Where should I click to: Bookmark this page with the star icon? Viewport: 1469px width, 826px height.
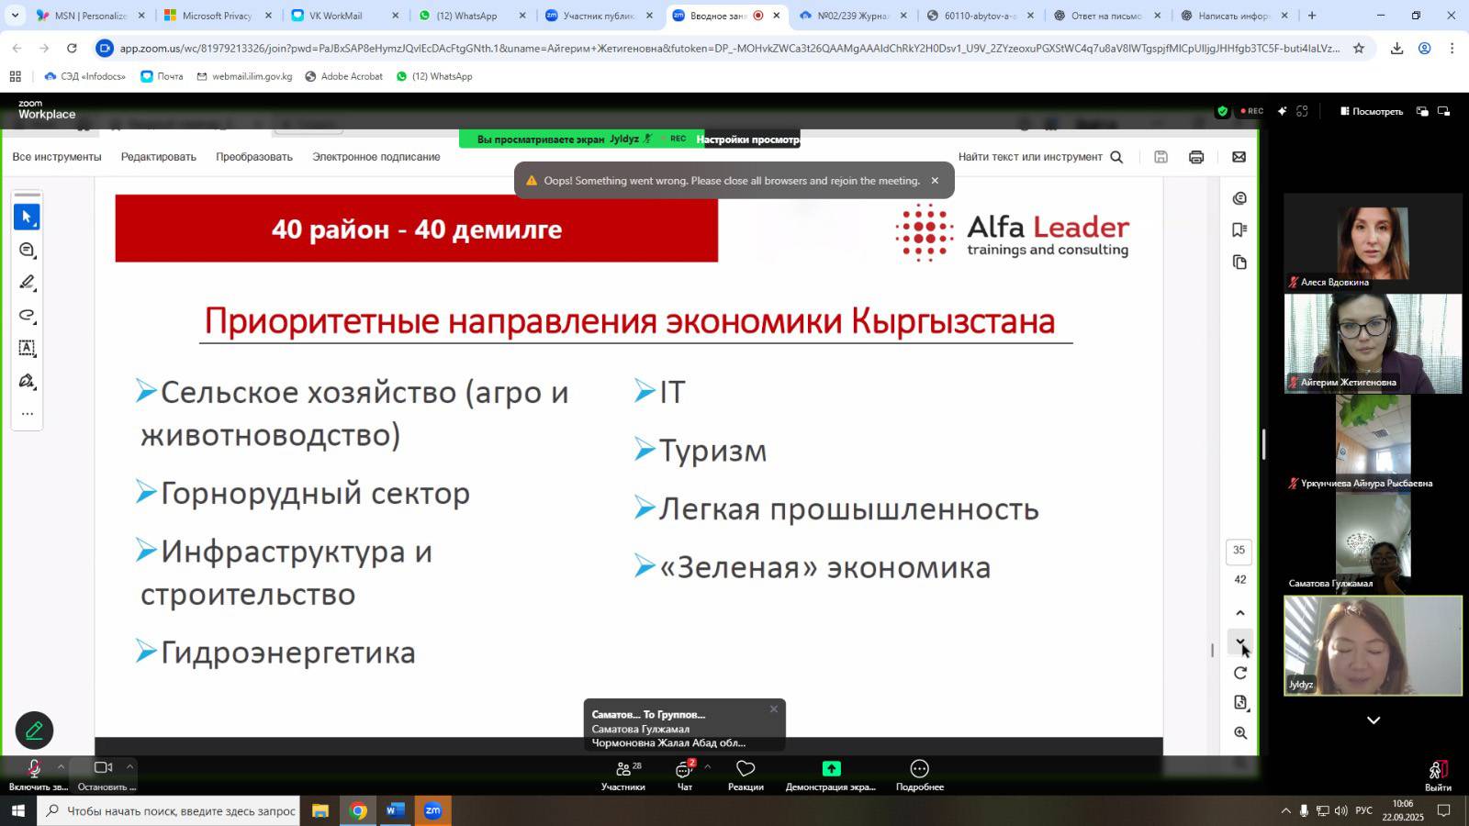click(1359, 48)
